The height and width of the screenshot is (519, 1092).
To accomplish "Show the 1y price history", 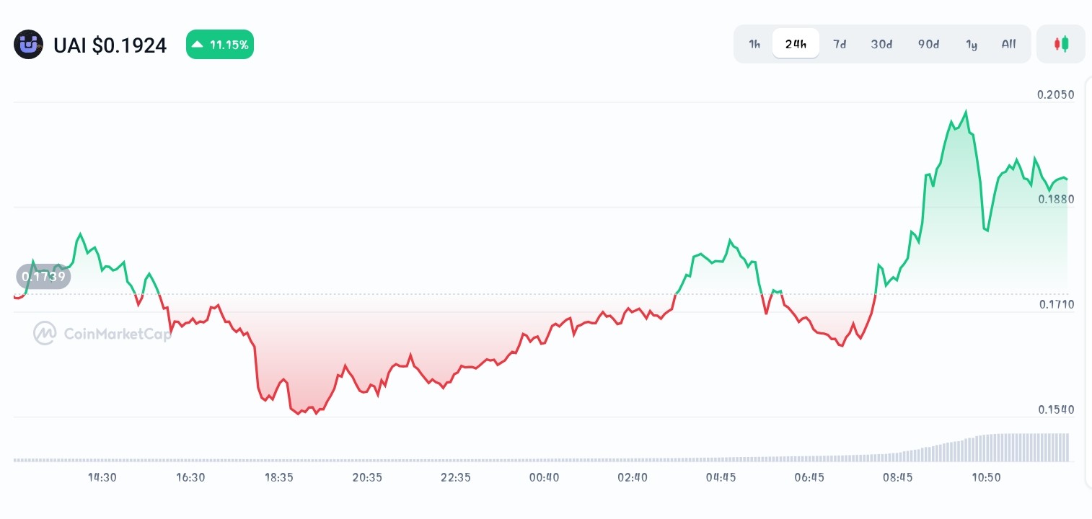I will point(972,44).
